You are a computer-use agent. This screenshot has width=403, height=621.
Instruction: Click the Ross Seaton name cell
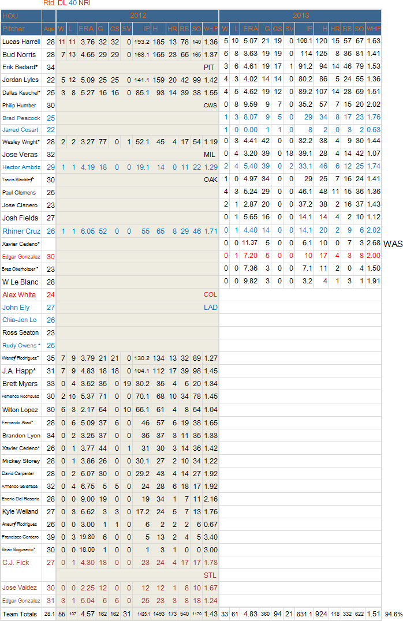click(x=21, y=332)
